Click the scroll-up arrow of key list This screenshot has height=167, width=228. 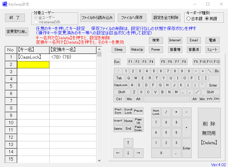99,50
